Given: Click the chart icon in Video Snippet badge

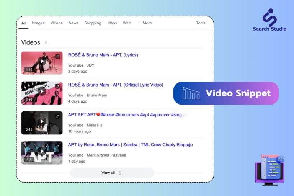Looking at the screenshot, I should coord(191,93).
